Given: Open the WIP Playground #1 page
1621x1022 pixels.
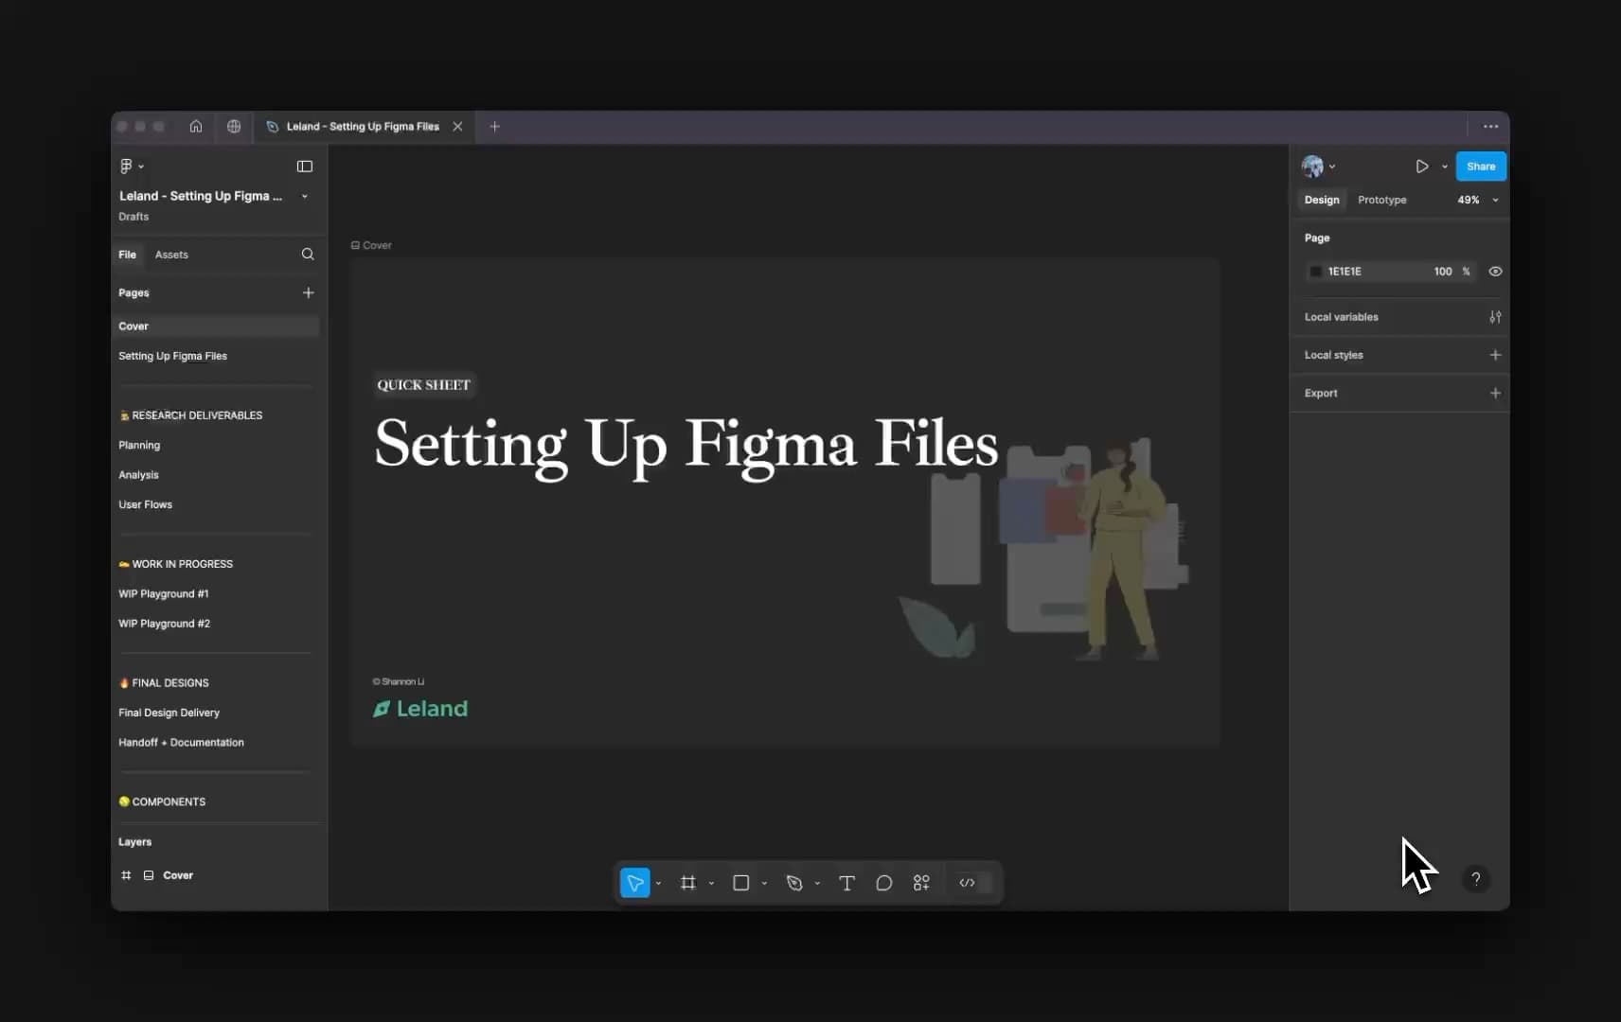Looking at the screenshot, I should [163, 594].
